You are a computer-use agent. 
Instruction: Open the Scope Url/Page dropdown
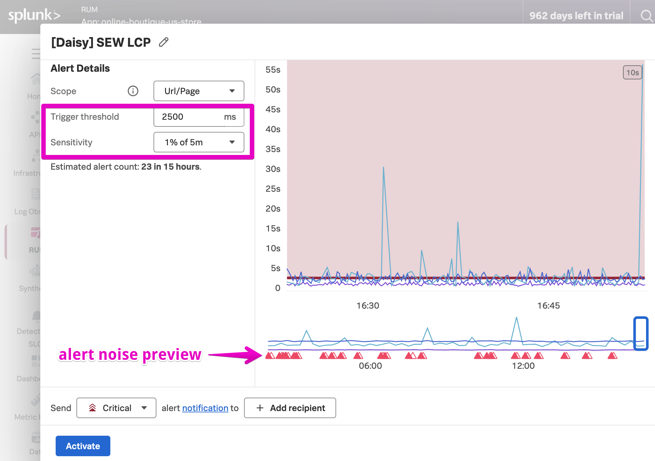click(x=199, y=91)
